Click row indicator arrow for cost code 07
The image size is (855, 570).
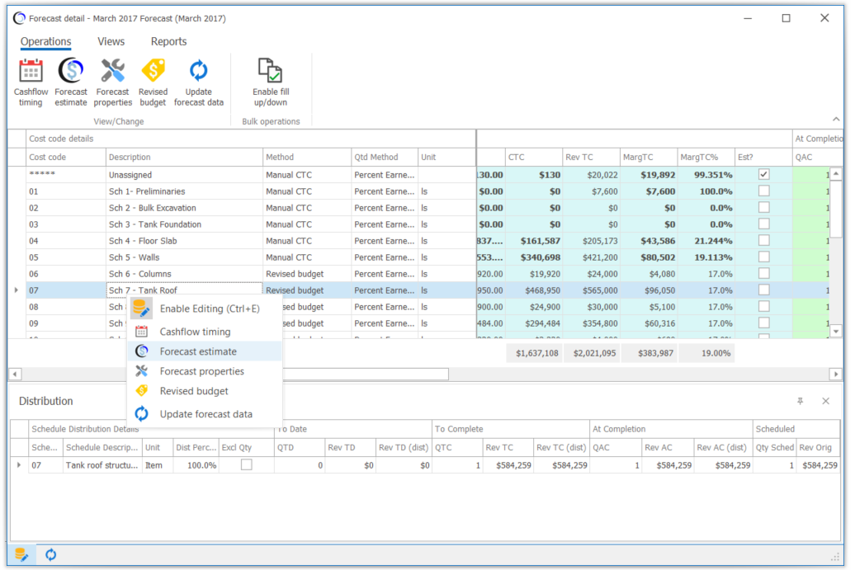pos(17,290)
